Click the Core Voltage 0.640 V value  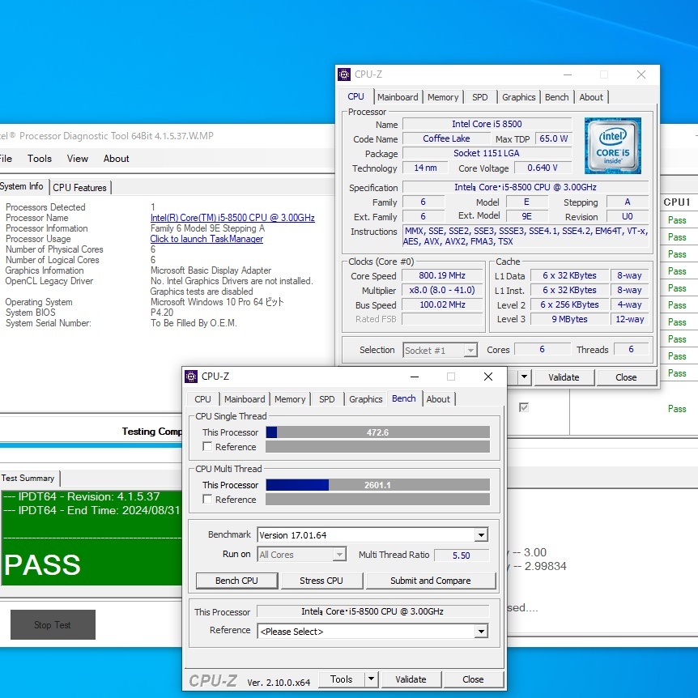coord(543,168)
